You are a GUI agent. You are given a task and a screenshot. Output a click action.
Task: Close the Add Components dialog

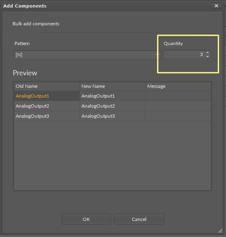coord(216,6)
